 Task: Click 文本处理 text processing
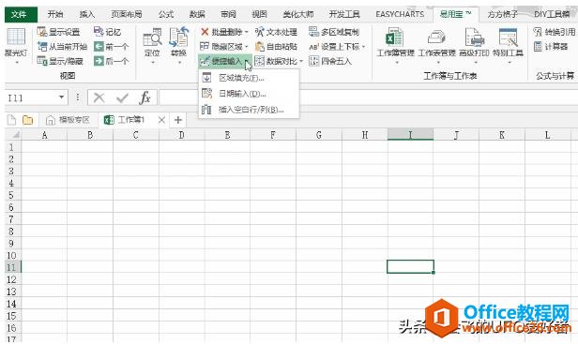click(x=276, y=32)
